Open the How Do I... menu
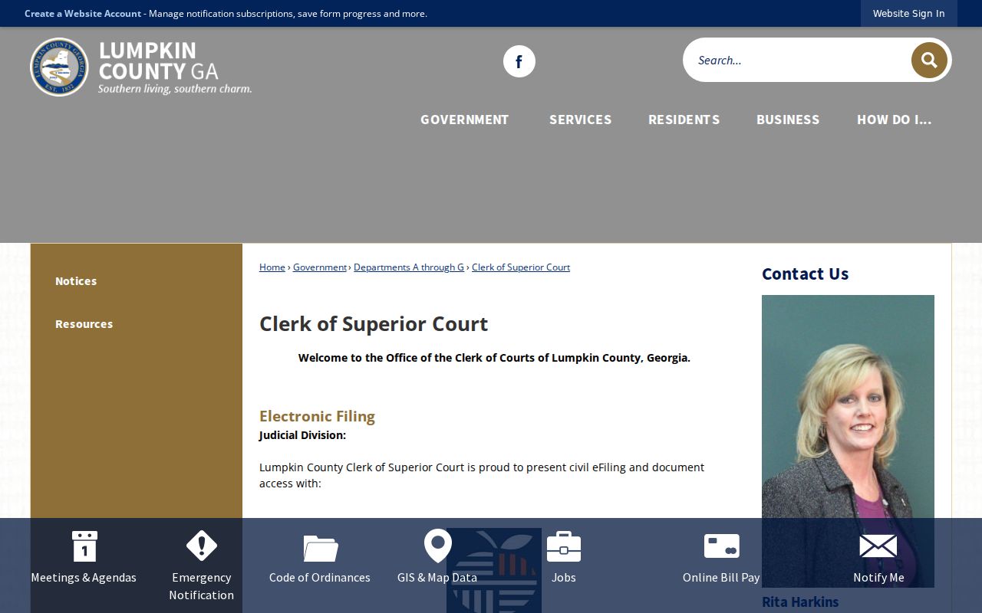 point(894,120)
